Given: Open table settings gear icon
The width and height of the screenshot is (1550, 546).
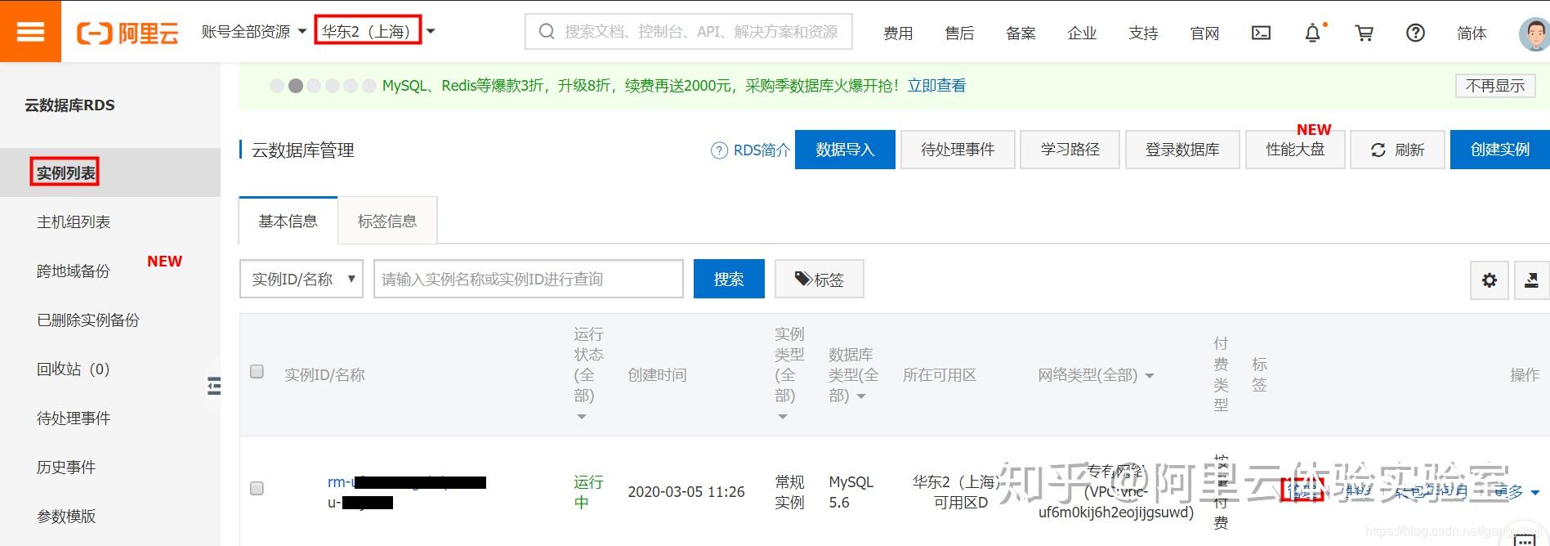Looking at the screenshot, I should [1490, 280].
